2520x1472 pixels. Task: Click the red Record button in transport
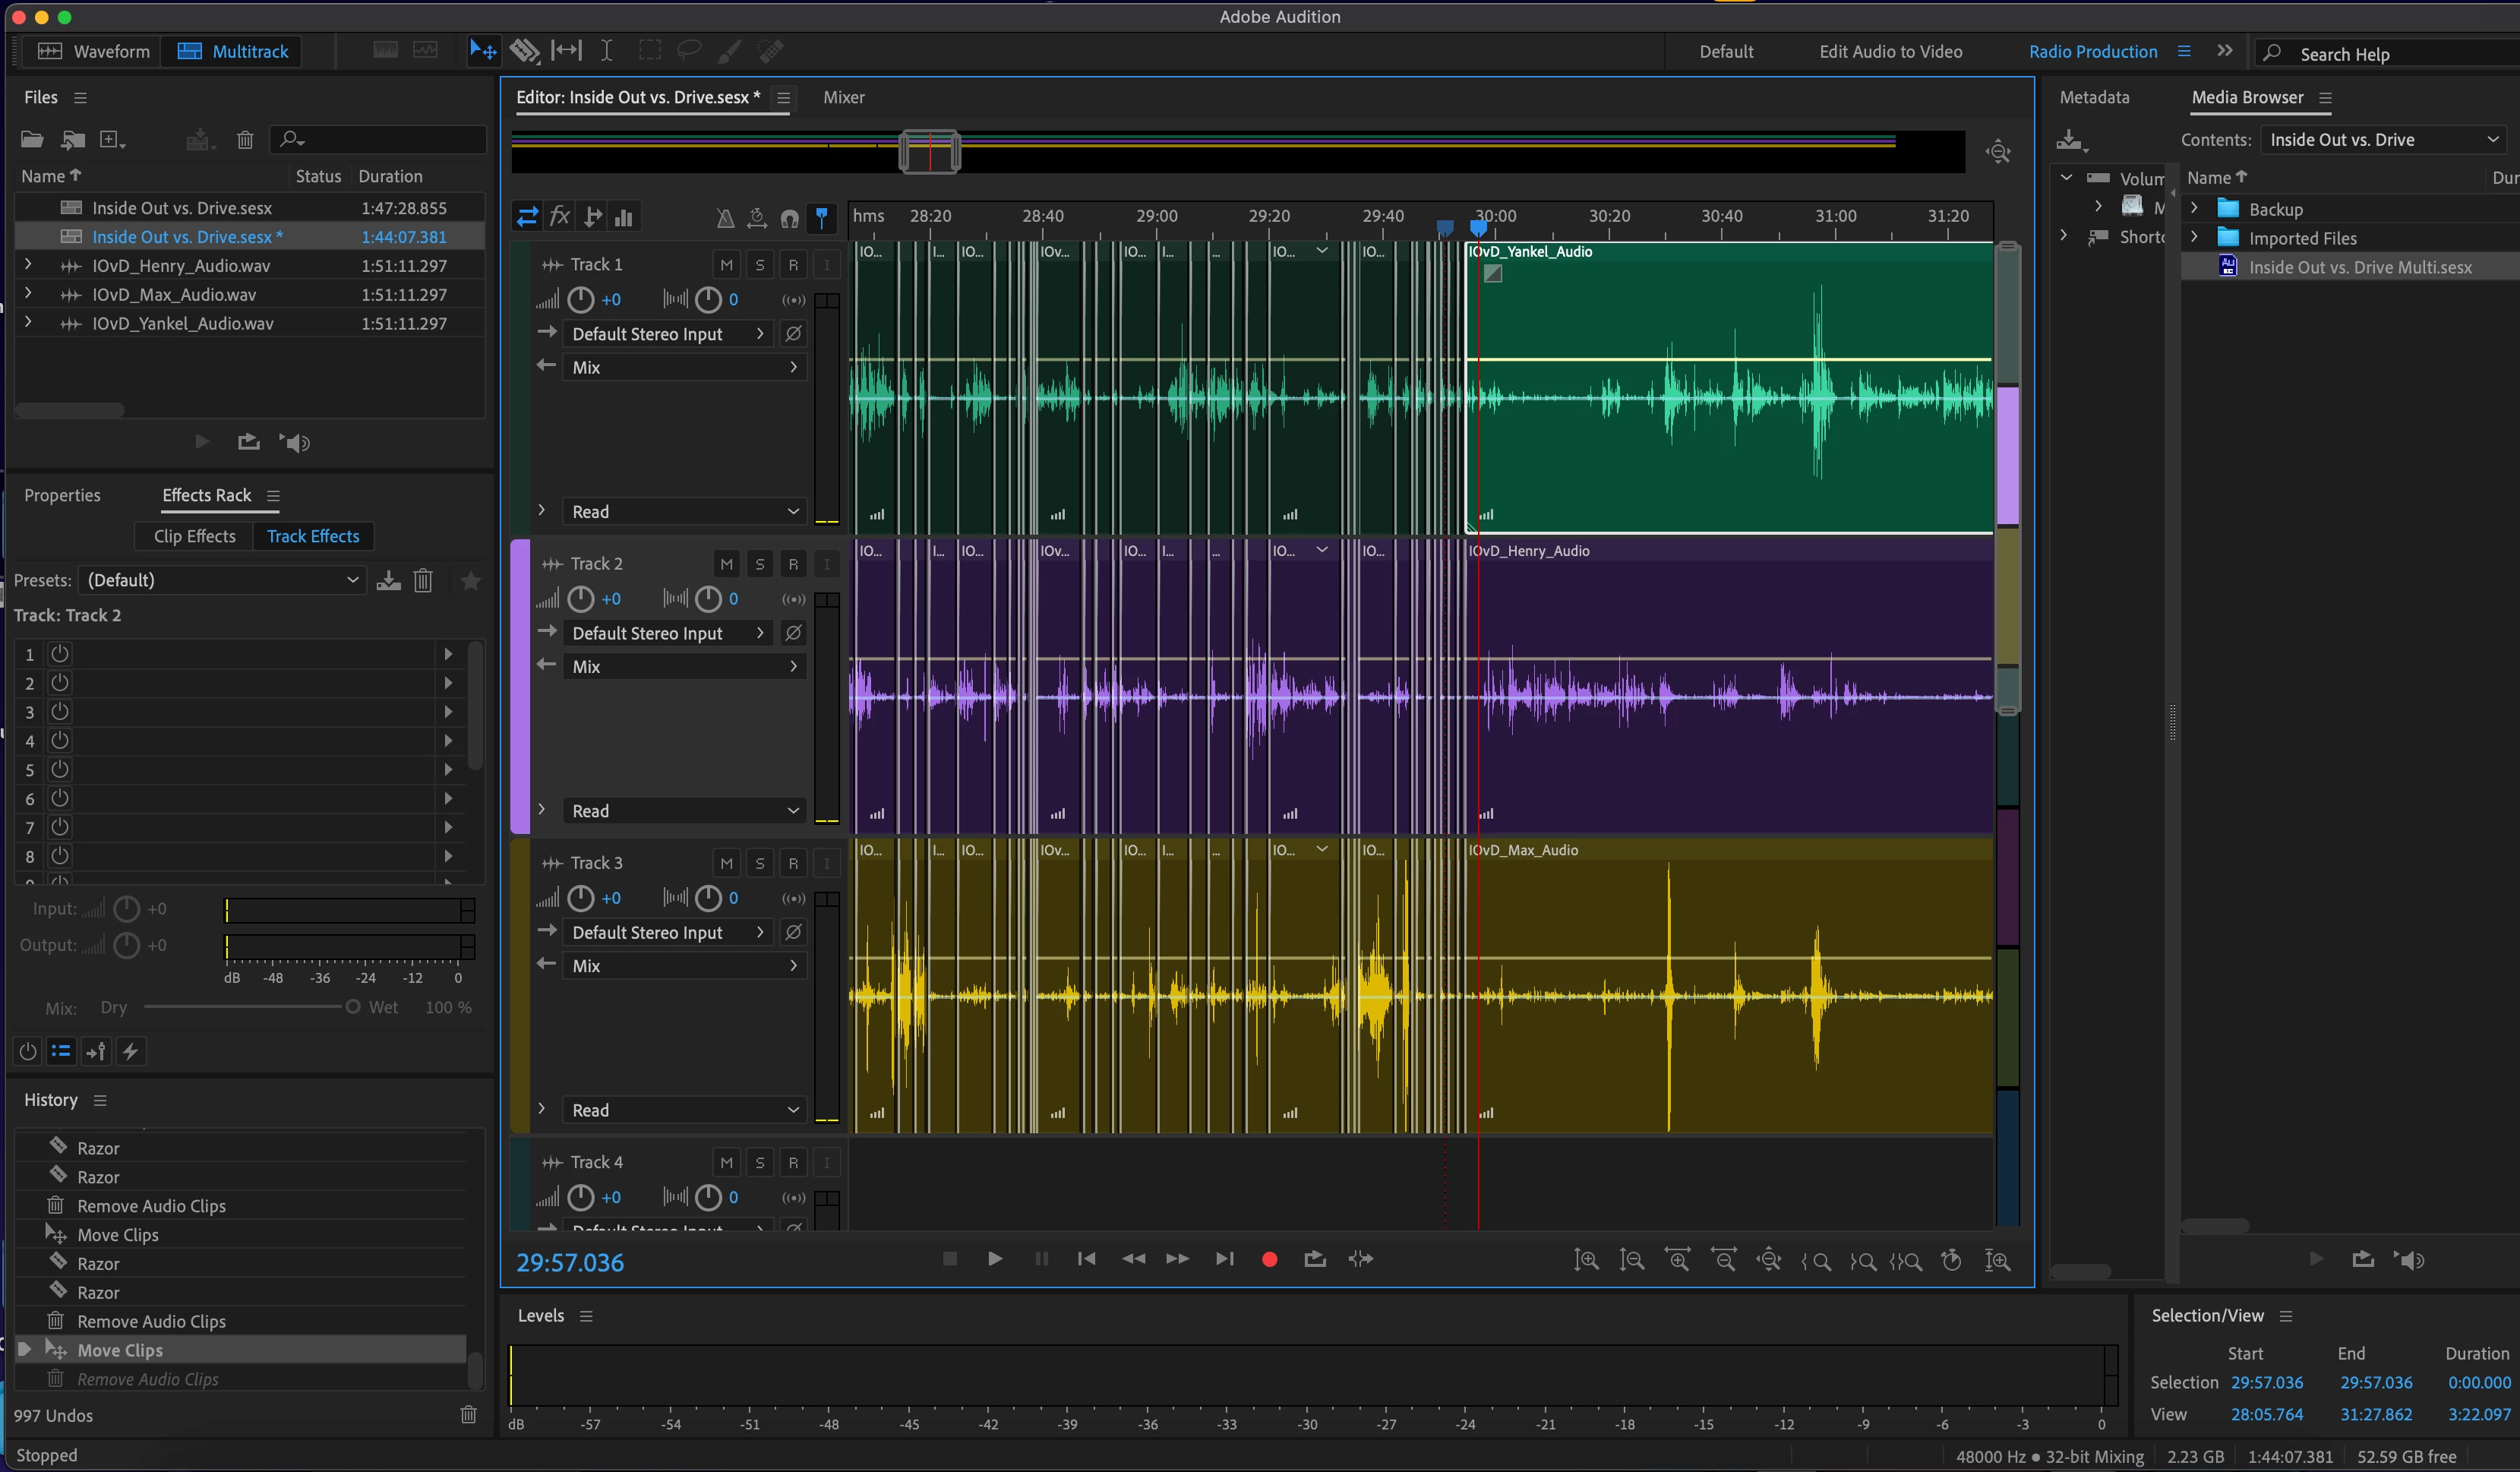coord(1269,1260)
